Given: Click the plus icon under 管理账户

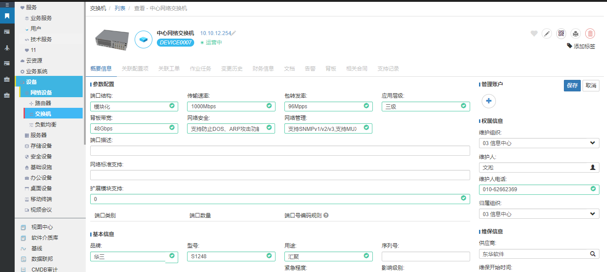Looking at the screenshot, I should tap(489, 101).
